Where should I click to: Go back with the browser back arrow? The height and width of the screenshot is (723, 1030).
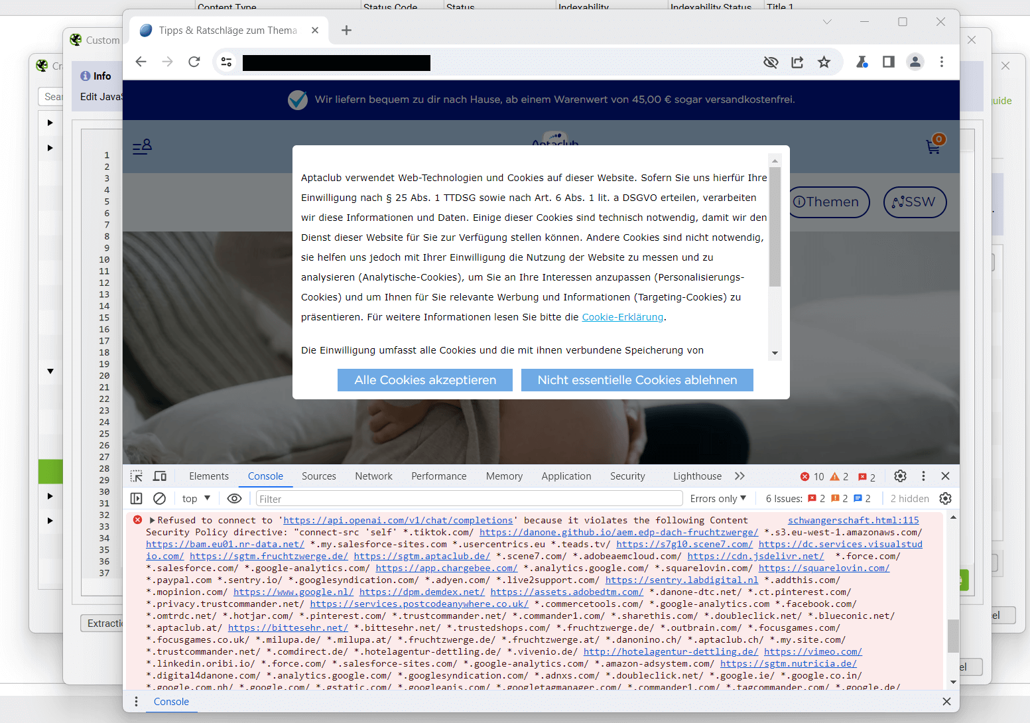[x=141, y=62]
